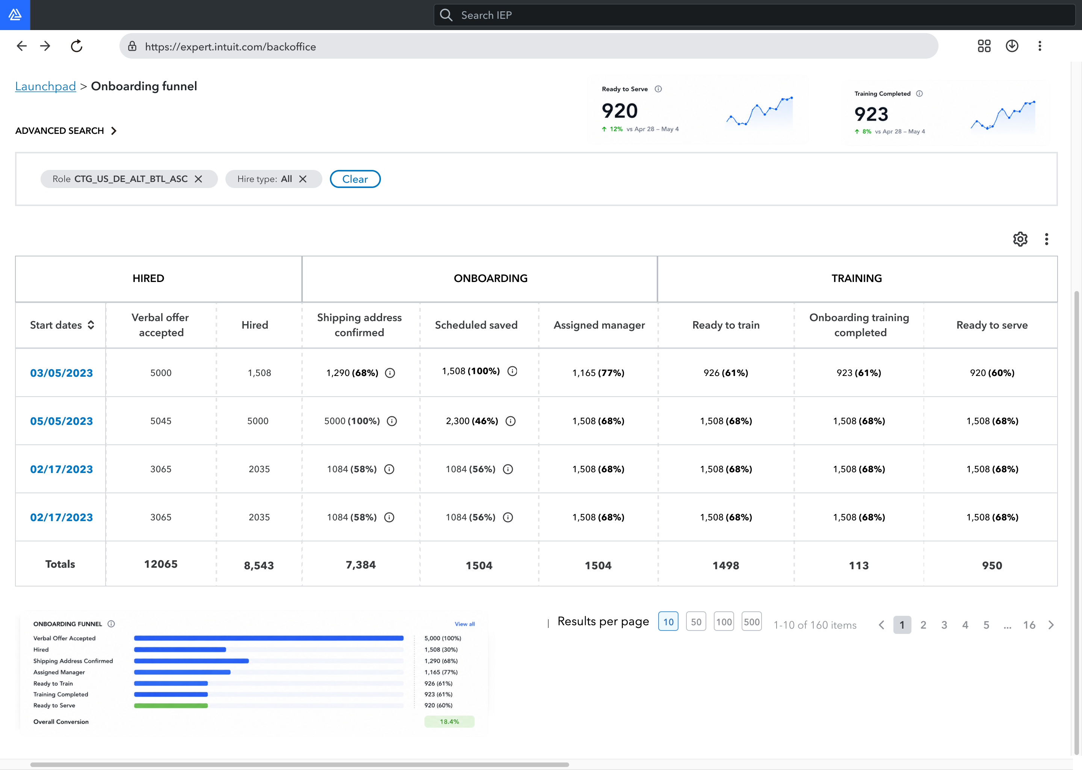Click the Intuit logo icon at top left
The width and height of the screenshot is (1082, 770).
pyautogui.click(x=15, y=15)
